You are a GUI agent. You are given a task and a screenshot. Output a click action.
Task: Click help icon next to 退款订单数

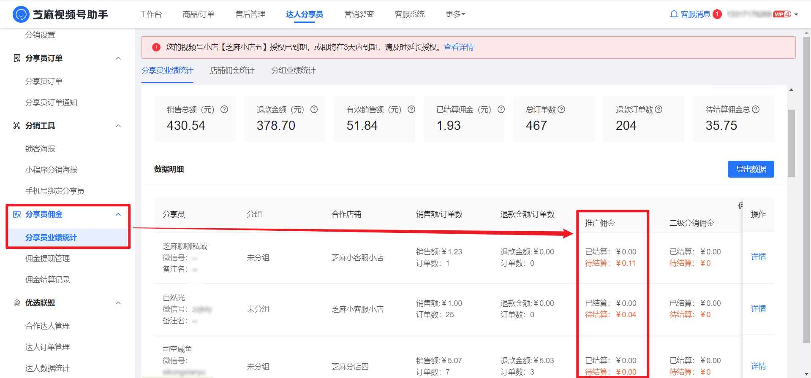point(659,109)
